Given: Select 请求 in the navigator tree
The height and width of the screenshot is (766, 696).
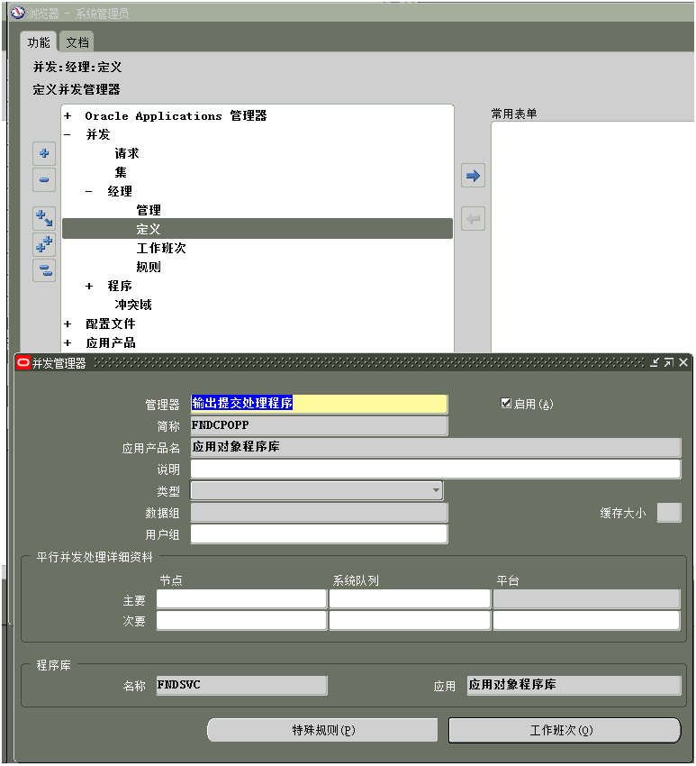Looking at the screenshot, I should [x=127, y=153].
